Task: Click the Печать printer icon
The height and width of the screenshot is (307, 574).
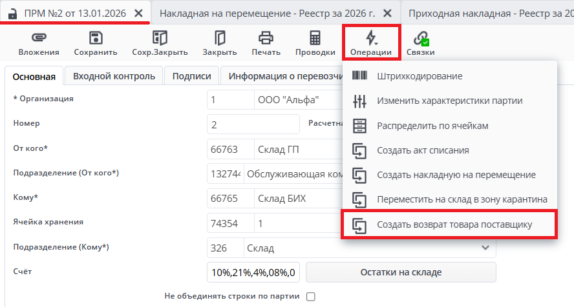Action: pos(266,38)
